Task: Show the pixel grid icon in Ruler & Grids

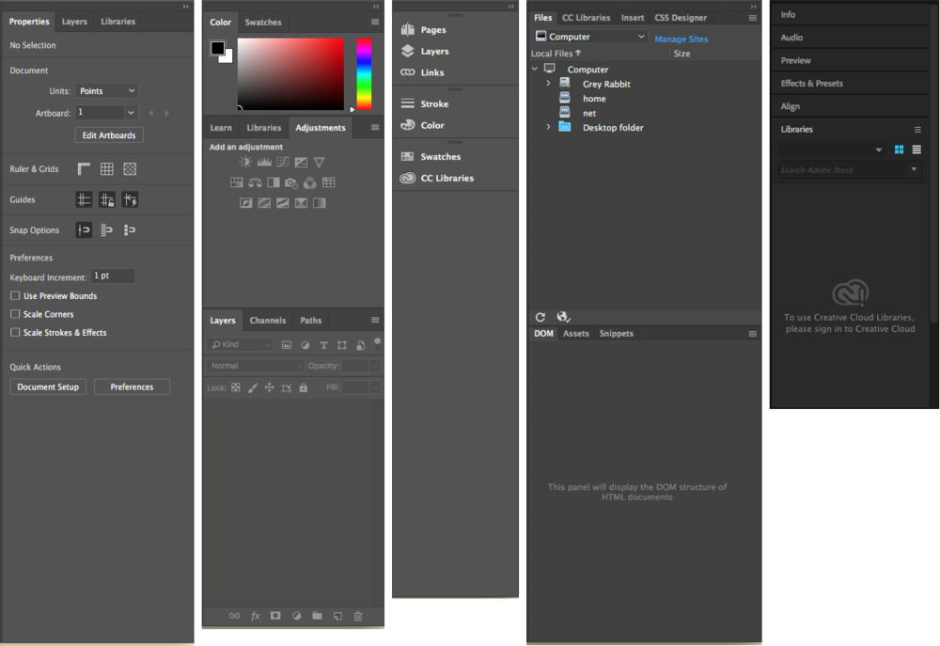Action: tap(130, 169)
